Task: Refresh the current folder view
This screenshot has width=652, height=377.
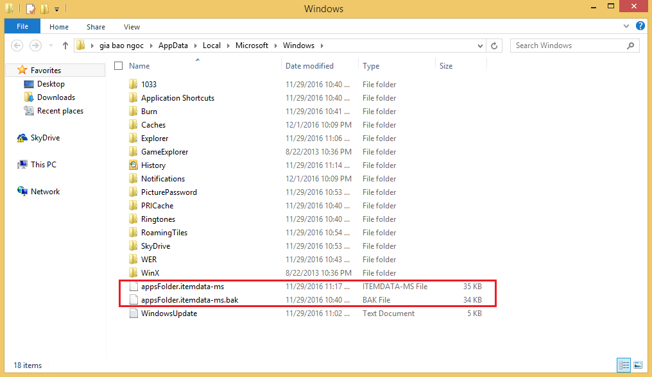Action: point(494,46)
